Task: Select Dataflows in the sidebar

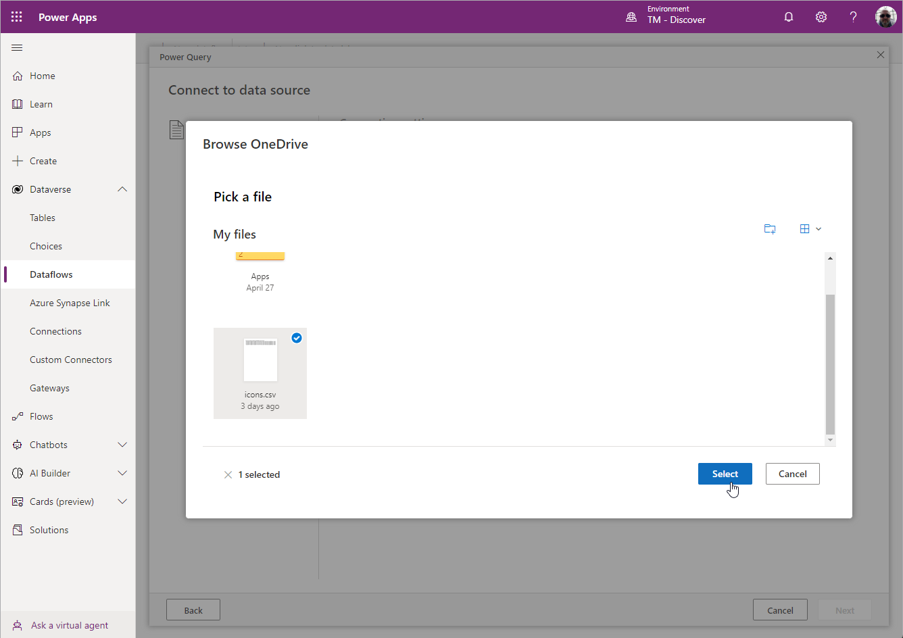Action: [68, 274]
